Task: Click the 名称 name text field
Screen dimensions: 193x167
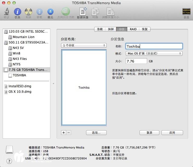Action: point(154,46)
